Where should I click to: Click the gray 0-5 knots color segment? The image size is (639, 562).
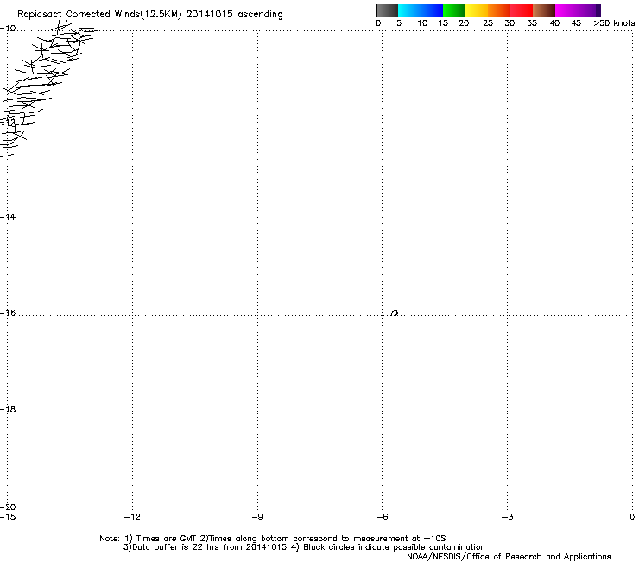pyautogui.click(x=387, y=10)
